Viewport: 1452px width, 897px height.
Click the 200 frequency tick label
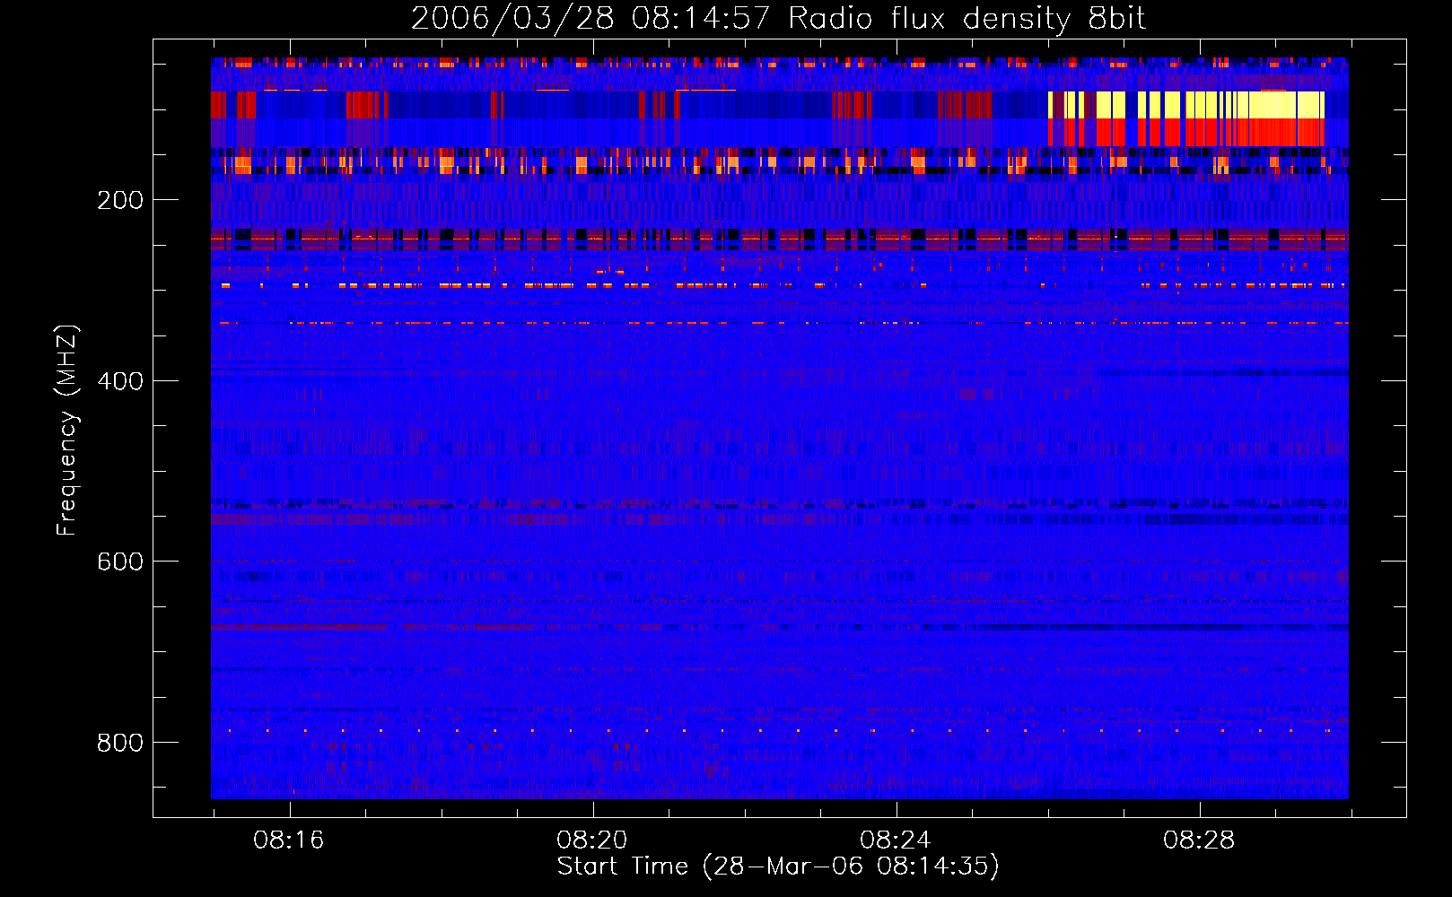point(120,200)
